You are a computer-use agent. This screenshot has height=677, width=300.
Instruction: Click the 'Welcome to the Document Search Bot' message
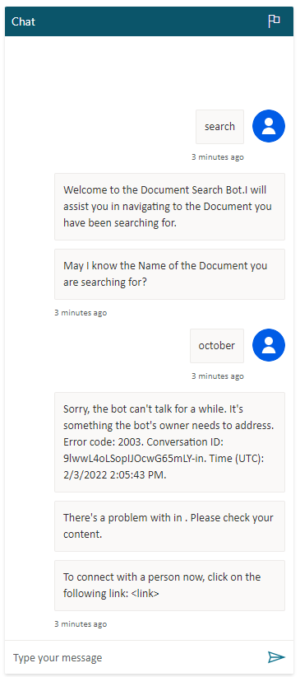tap(169, 207)
